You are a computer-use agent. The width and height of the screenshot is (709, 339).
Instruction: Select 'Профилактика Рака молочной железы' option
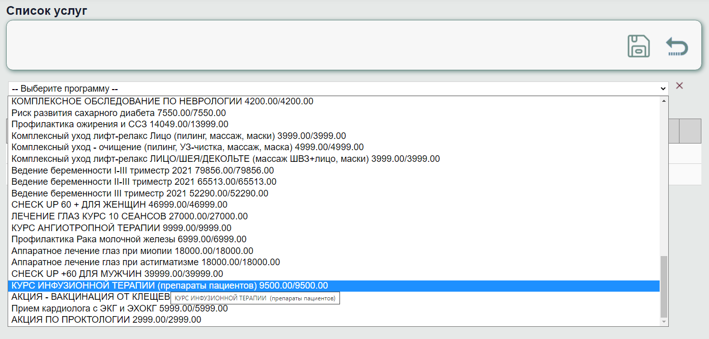click(128, 239)
